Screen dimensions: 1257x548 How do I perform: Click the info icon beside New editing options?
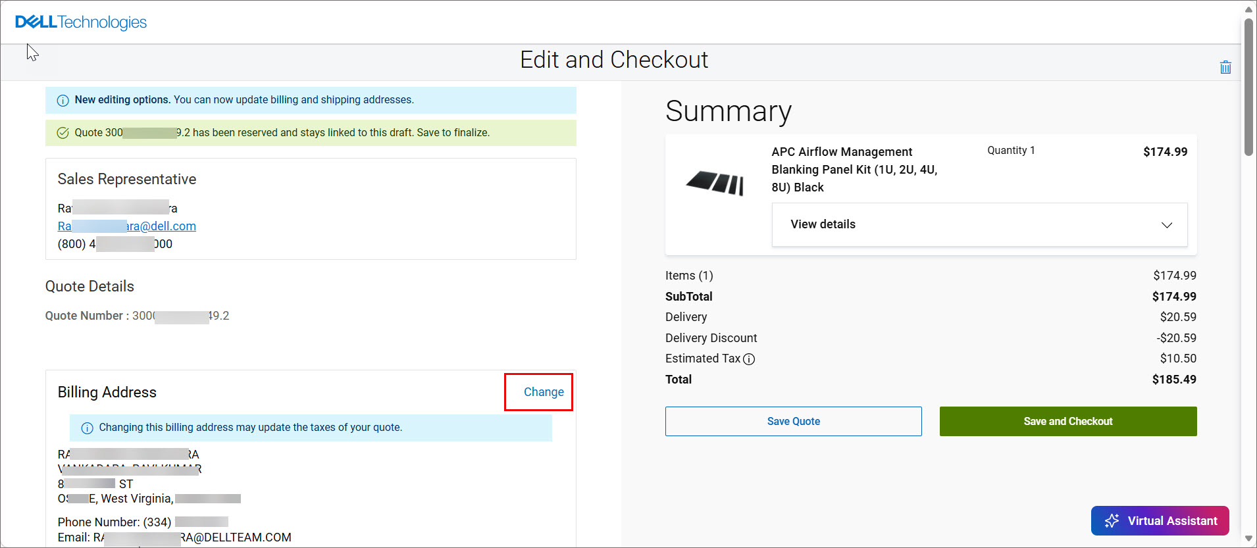(x=63, y=101)
